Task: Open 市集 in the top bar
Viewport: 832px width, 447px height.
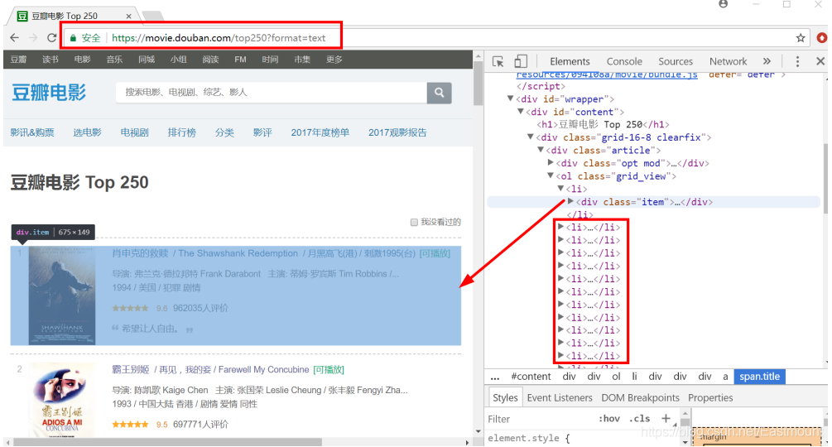Action: click(x=302, y=60)
